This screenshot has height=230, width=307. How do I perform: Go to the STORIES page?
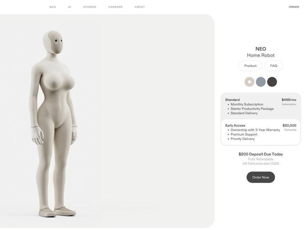tap(90, 7)
